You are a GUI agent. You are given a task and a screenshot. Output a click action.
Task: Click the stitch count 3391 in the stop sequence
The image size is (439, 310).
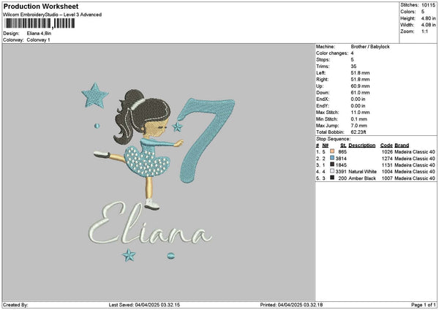click(341, 172)
